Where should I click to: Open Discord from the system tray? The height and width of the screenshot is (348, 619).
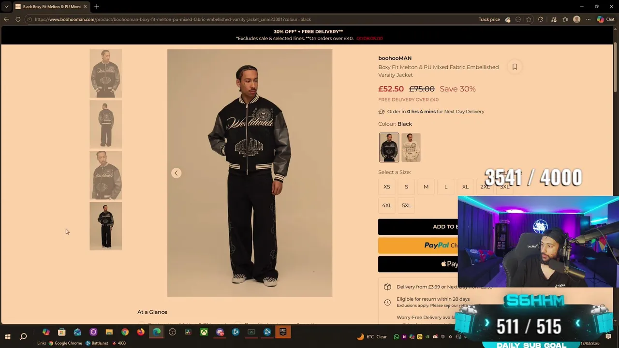tap(435, 337)
